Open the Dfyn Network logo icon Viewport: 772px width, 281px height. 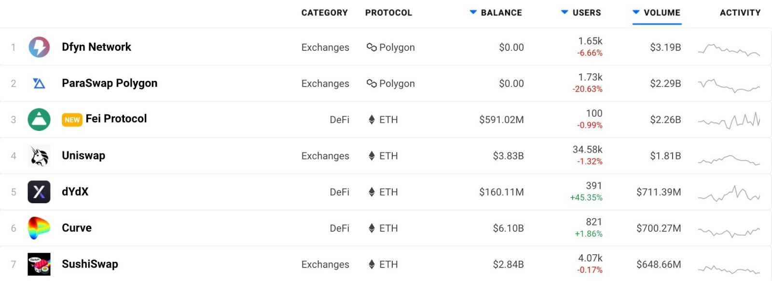click(39, 47)
